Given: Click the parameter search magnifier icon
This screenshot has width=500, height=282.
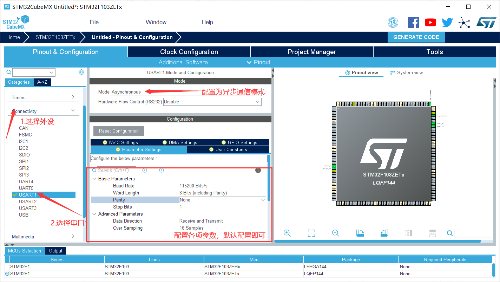Looking at the screenshot, I should pos(94,170).
